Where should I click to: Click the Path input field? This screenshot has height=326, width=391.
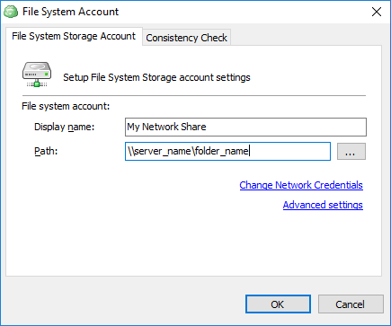(227, 151)
